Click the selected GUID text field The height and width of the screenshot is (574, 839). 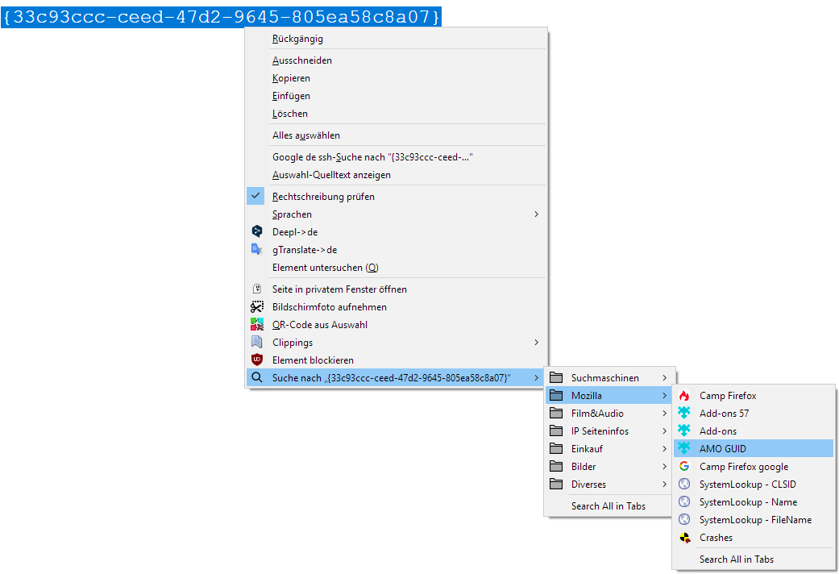[221, 17]
